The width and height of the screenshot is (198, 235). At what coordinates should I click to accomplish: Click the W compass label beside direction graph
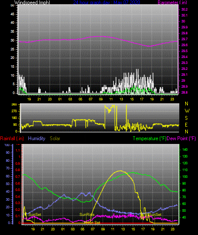pos(187,111)
